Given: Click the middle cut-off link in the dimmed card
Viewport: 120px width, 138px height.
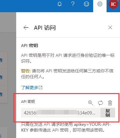Looking at the screenshot, I should [x=1, y=77].
